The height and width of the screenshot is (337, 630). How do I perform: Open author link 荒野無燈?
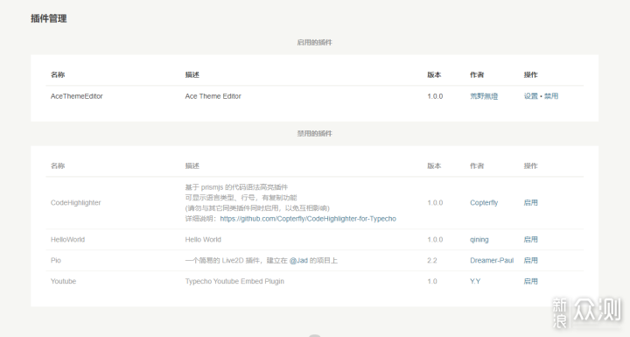[484, 96]
